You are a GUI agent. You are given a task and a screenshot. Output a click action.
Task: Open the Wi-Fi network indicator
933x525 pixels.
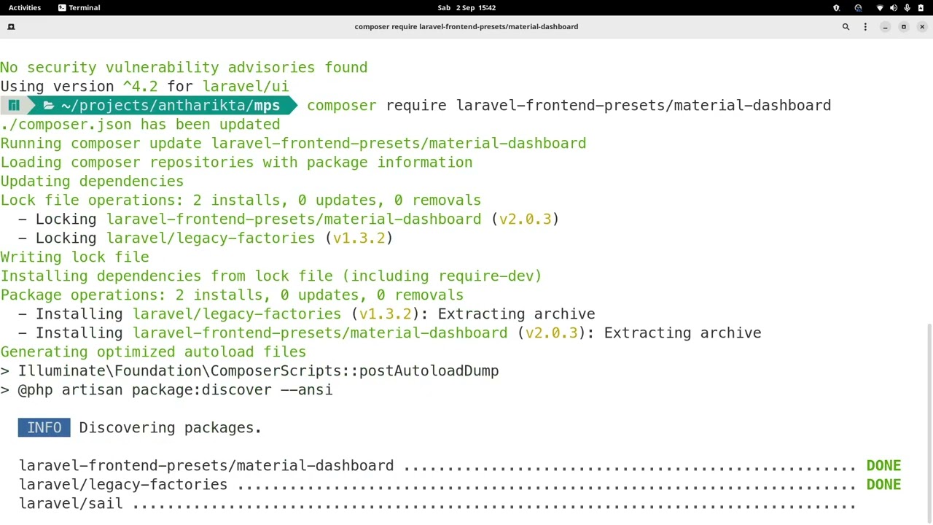pyautogui.click(x=880, y=7)
